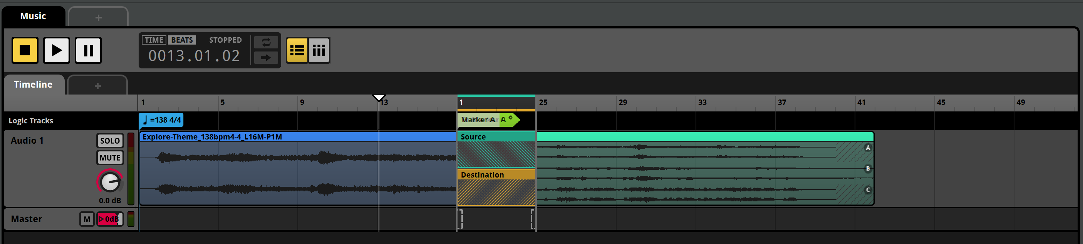This screenshot has height=244, width=1083.
Task: Mute Master track with M button
Action: point(87,219)
